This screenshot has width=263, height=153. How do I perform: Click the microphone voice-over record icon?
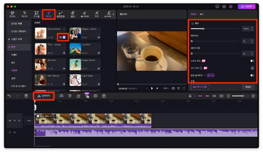click(x=190, y=96)
